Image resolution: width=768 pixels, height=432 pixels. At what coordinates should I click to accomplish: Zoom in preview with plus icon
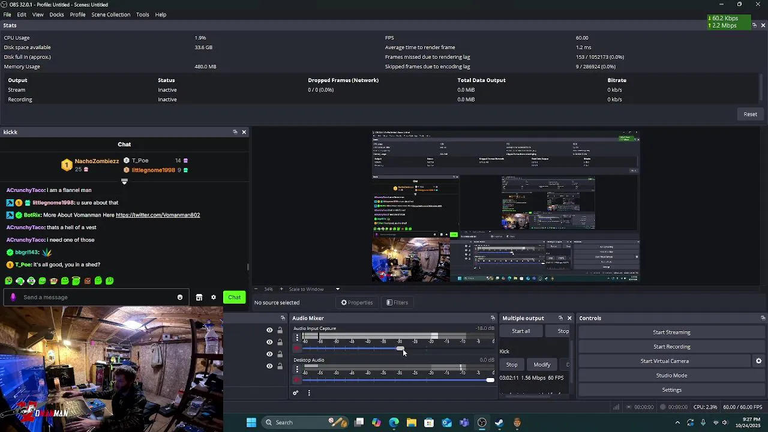point(281,289)
